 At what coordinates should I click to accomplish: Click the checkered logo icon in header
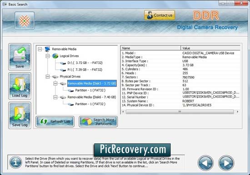point(25,20)
